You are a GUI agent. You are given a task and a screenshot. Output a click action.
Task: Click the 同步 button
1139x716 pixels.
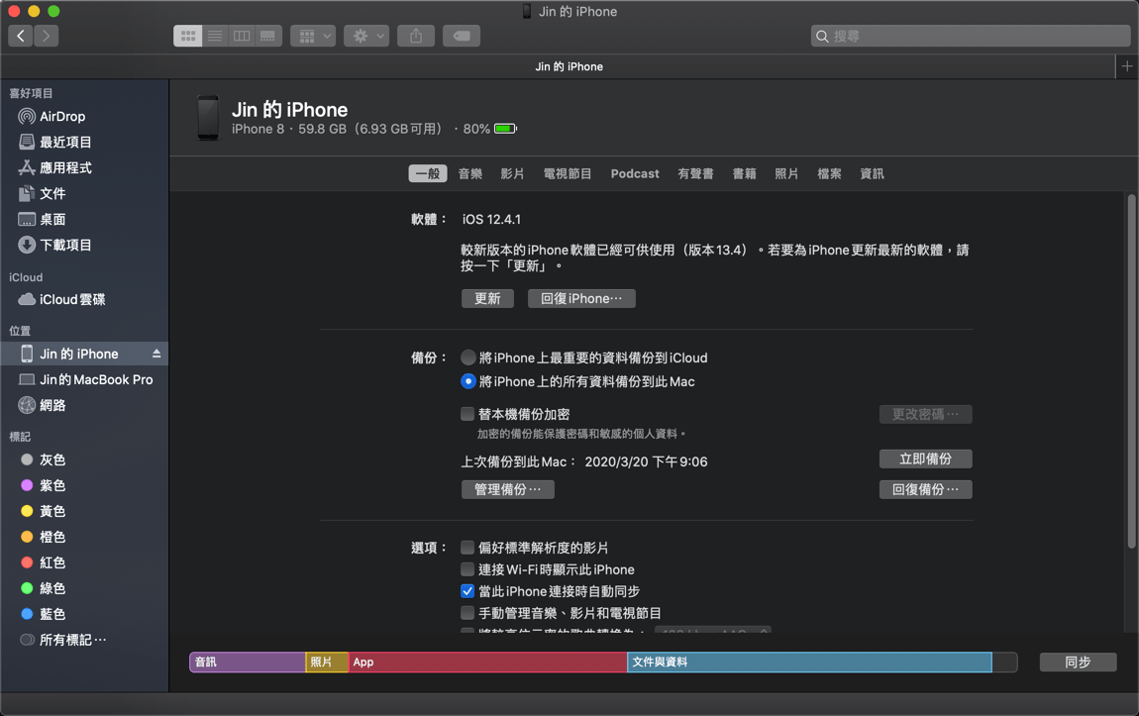click(x=1078, y=662)
